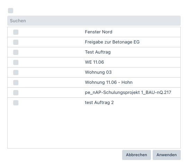Screen dimensions: 187x168
Task: Toggle the Test Auftrag checkbox
Action: click(x=16, y=52)
